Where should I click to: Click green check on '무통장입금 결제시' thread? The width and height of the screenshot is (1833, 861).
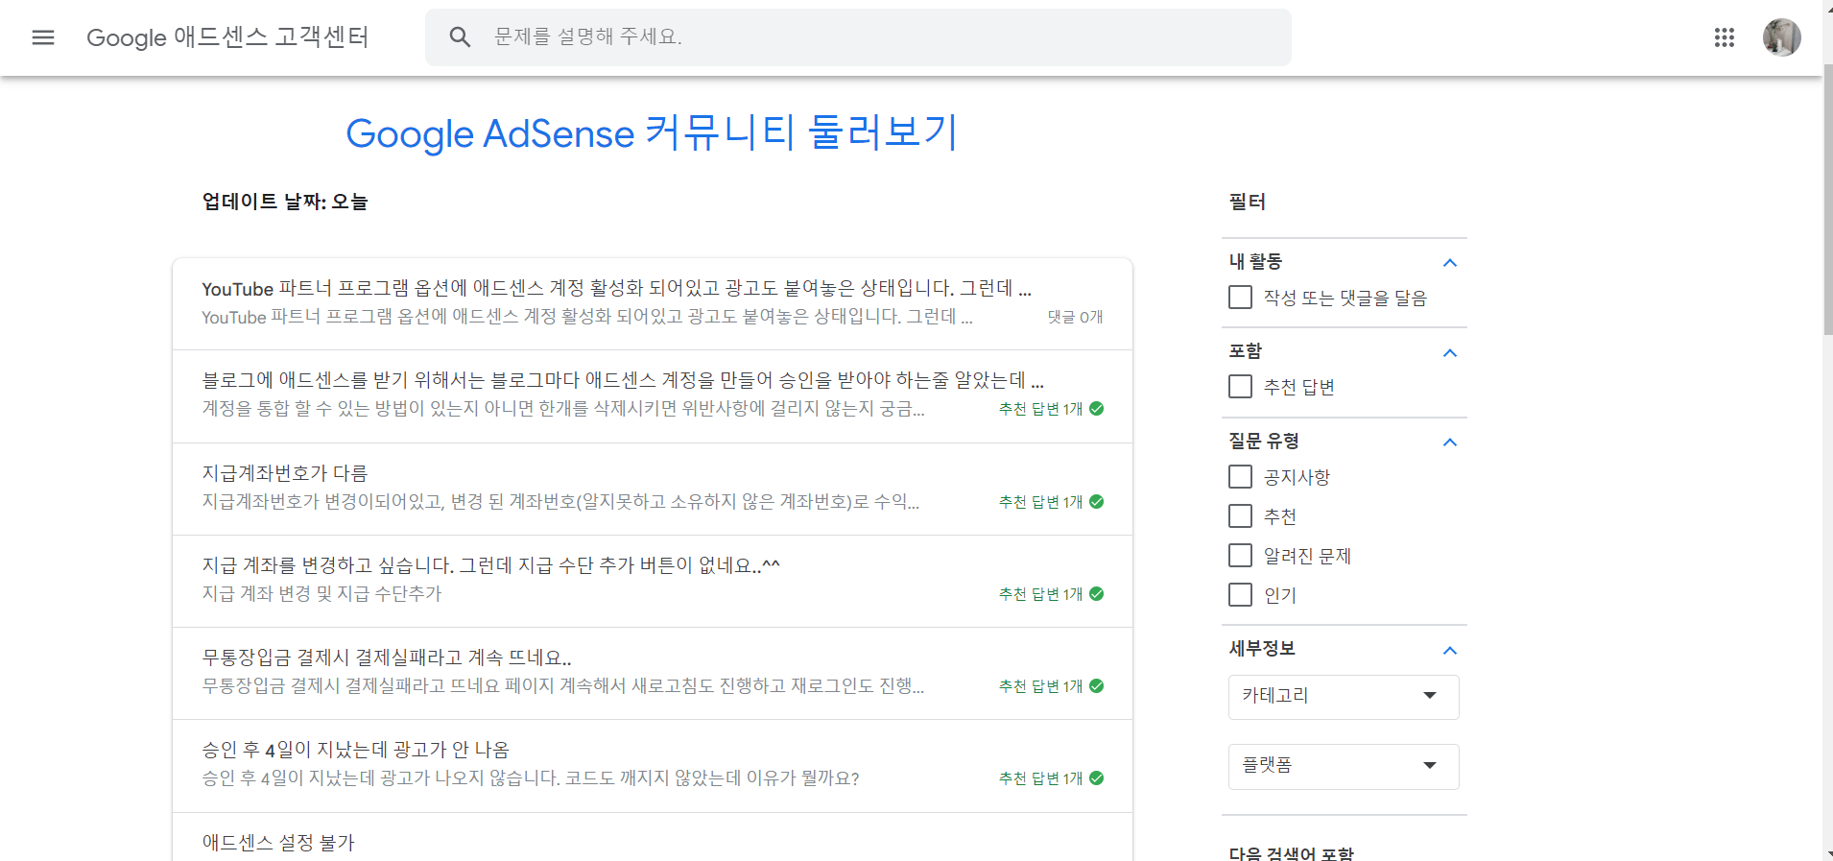coord(1096,685)
